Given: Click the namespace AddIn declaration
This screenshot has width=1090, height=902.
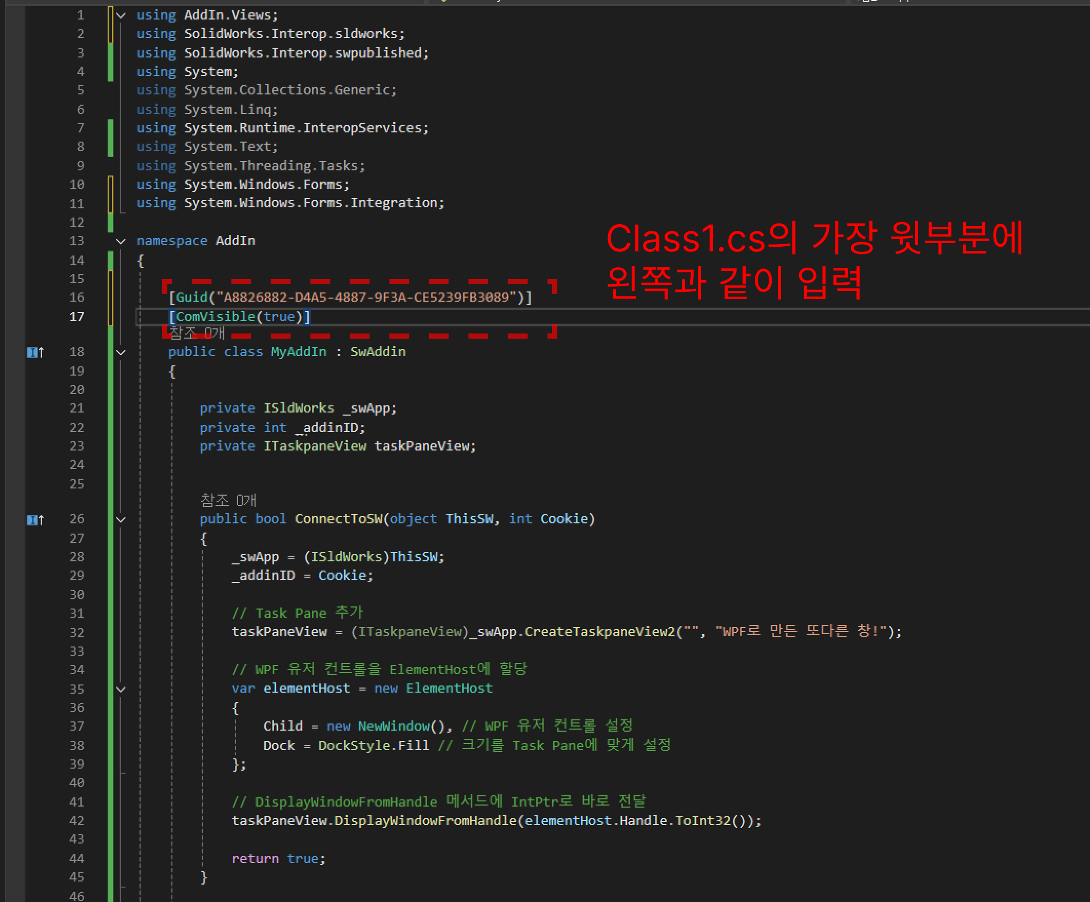Looking at the screenshot, I should [x=196, y=241].
